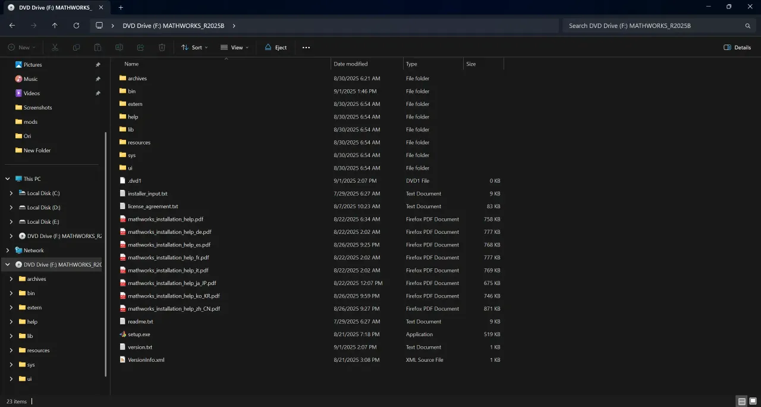Toggle the Details pane button
Viewport: 761px width, 407px height.
tap(737, 48)
